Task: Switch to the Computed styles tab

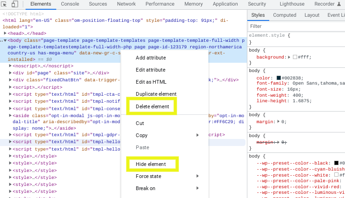Action: click(x=285, y=15)
